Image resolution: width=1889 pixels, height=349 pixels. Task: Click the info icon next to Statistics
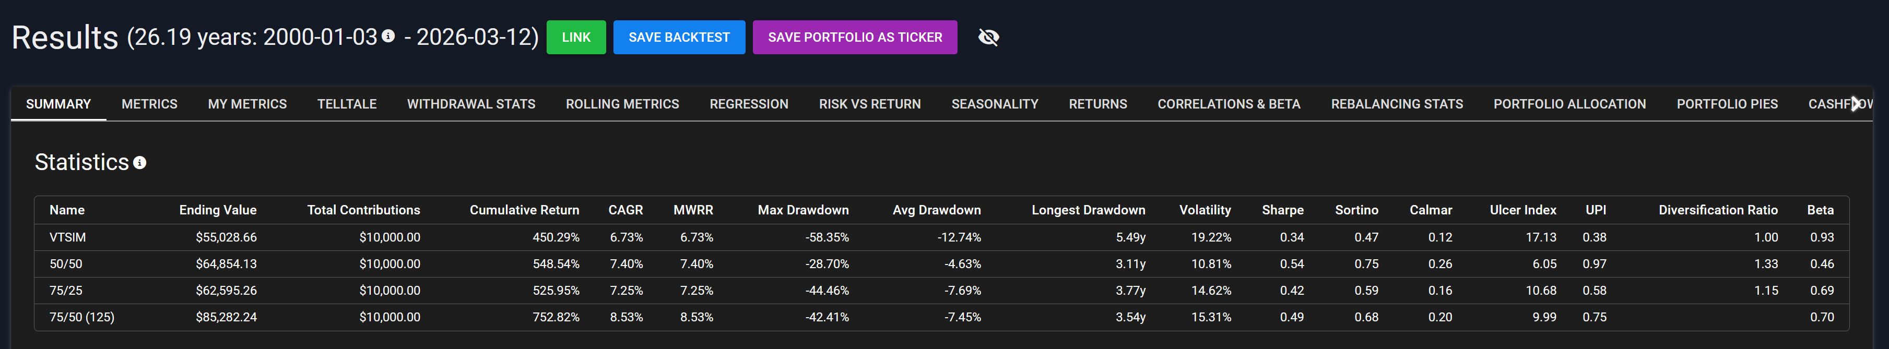(139, 163)
